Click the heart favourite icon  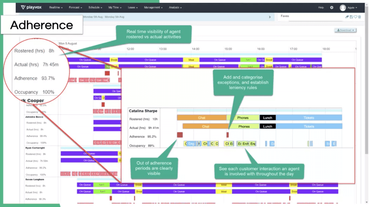pos(355,17)
